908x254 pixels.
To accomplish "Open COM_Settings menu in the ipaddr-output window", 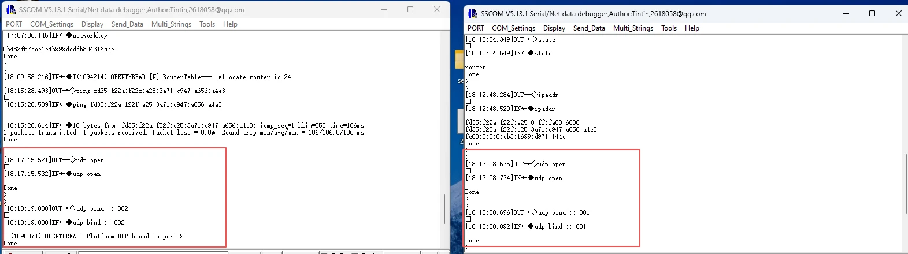I will (513, 28).
